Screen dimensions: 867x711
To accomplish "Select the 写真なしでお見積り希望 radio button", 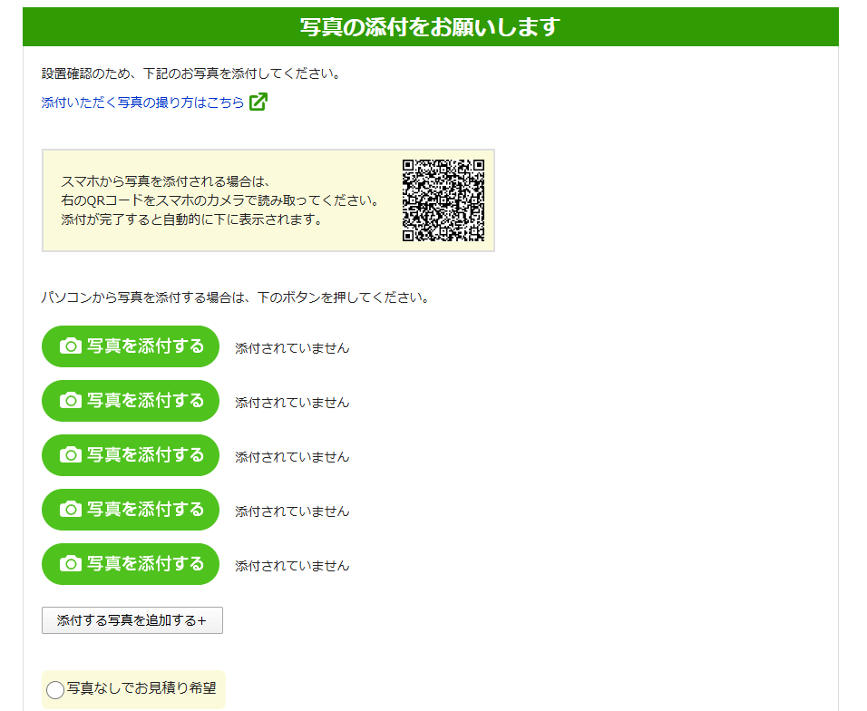I will [55, 690].
